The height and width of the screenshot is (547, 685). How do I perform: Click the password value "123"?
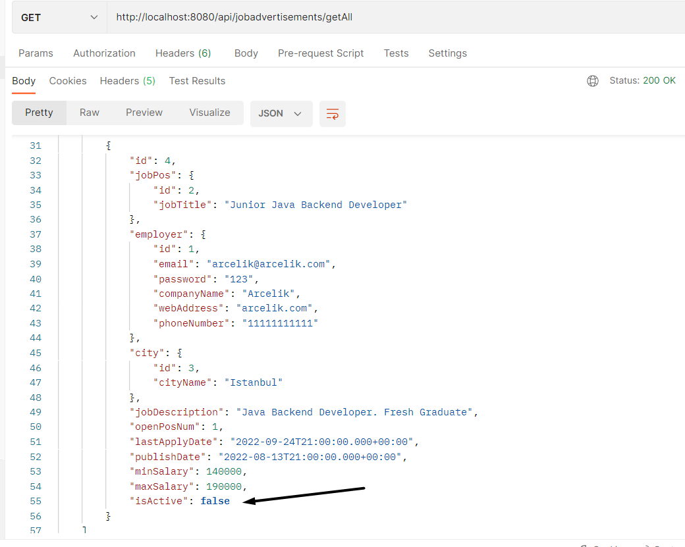click(238, 279)
